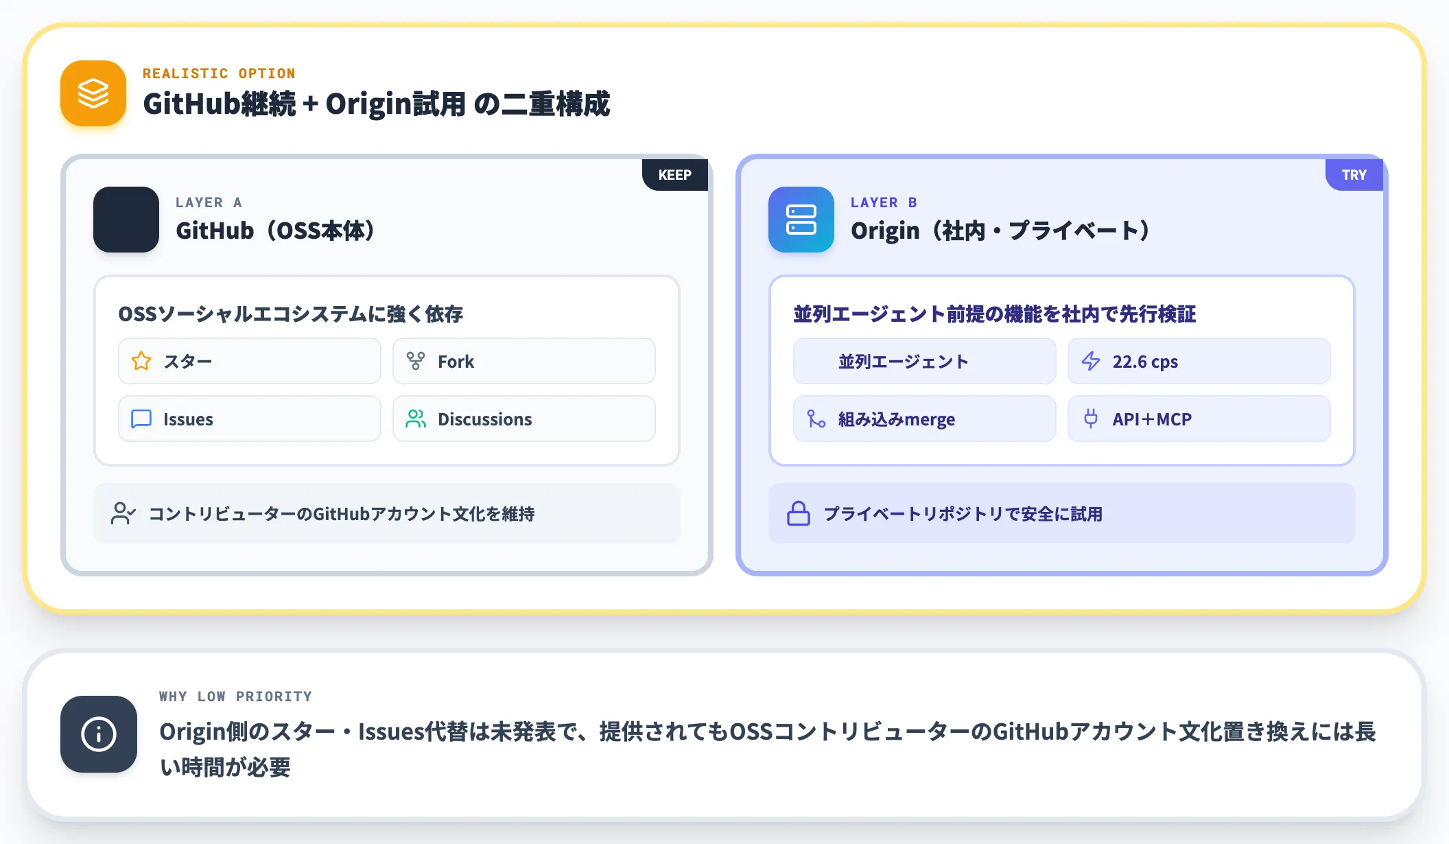Screen dimensions: 1449x844
Task: Click the 並列エージェント chip
Action: [x=925, y=361]
